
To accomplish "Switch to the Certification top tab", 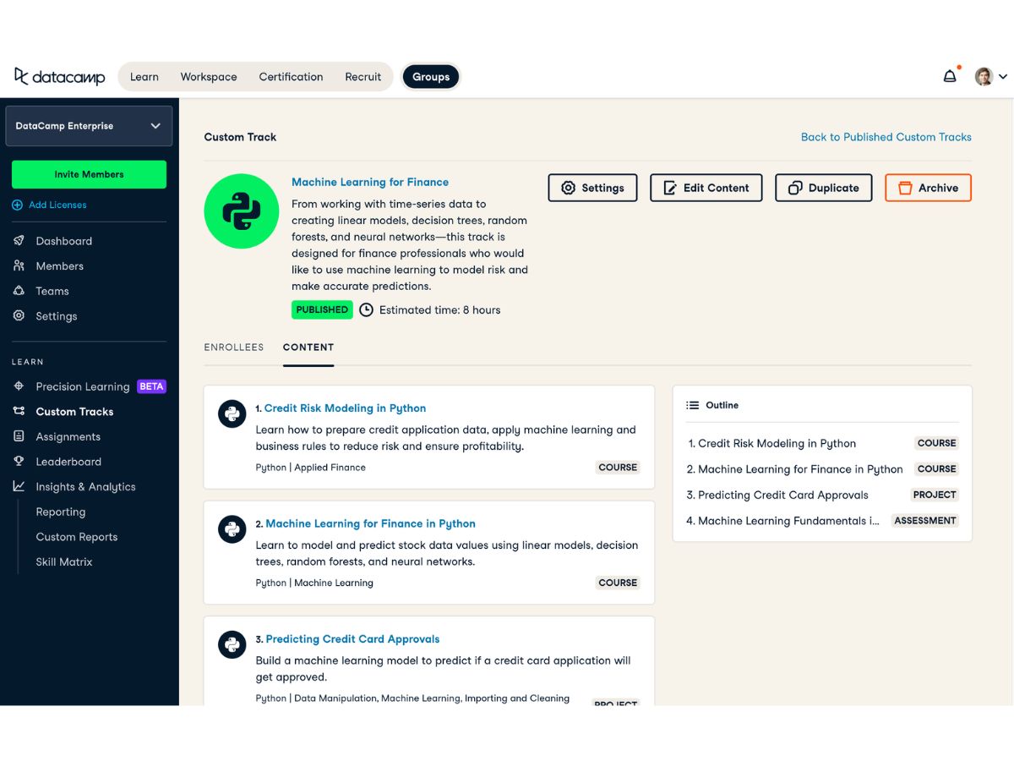I will [x=291, y=77].
